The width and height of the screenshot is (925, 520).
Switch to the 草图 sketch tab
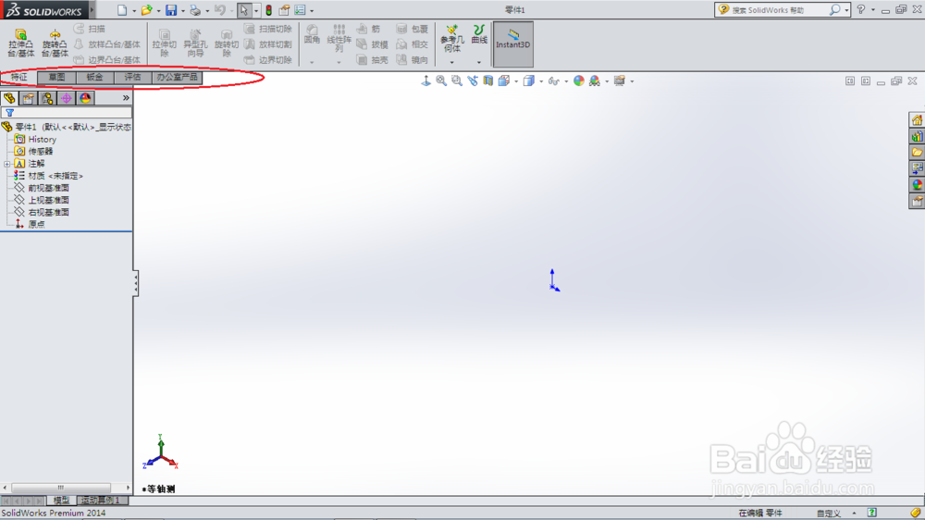[56, 78]
